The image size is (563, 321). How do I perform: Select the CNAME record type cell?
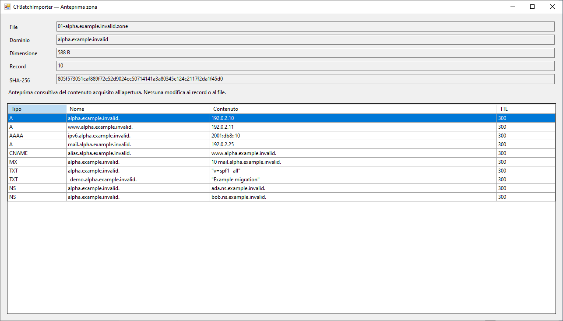[37, 153]
